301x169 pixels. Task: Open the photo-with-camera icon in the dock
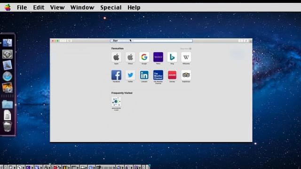(8, 88)
